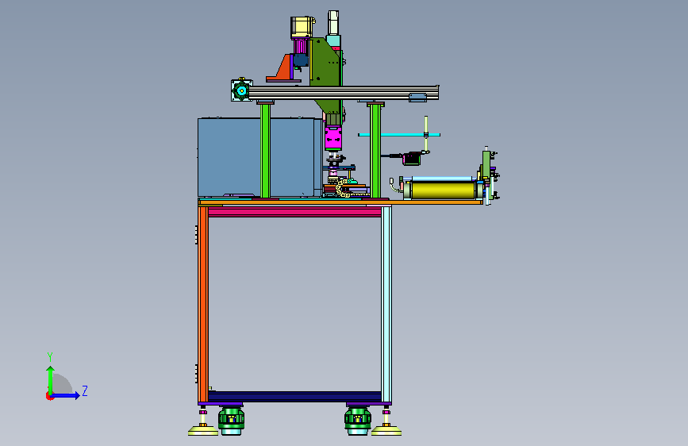The height and width of the screenshot is (446, 688).
Task: Select the black sensor with magenta body
Action: point(412,158)
